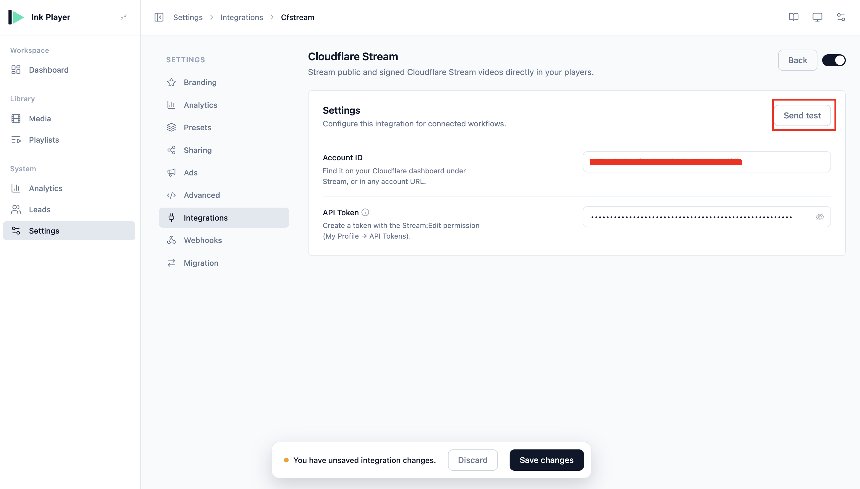Click the Migration arrows icon

point(171,263)
